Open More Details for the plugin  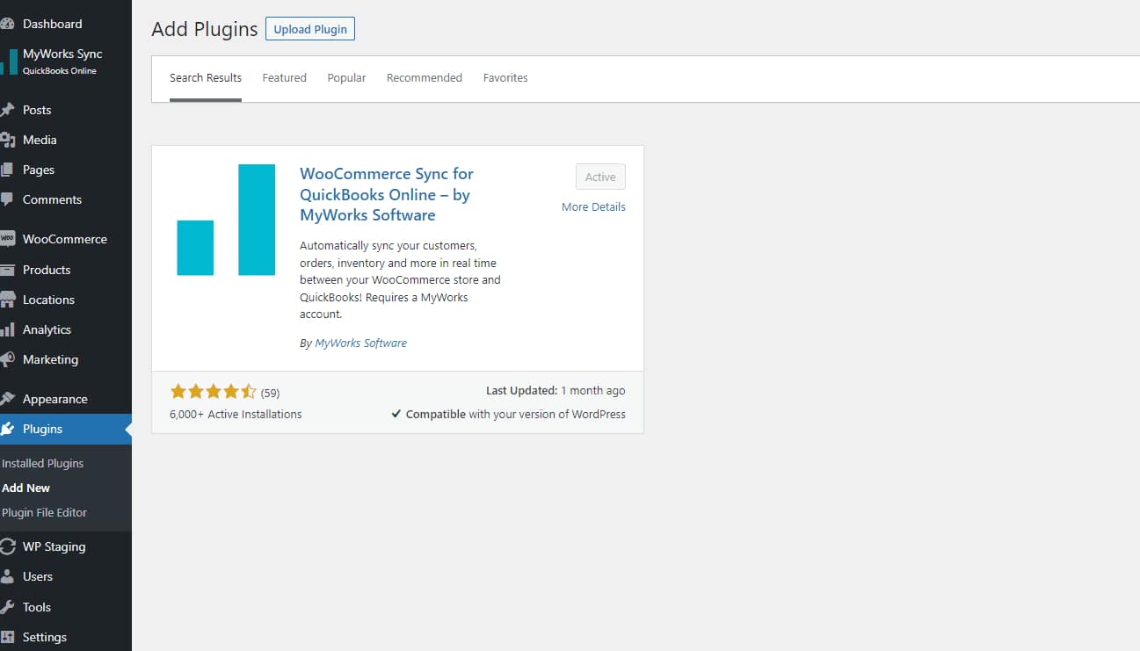pyautogui.click(x=593, y=206)
